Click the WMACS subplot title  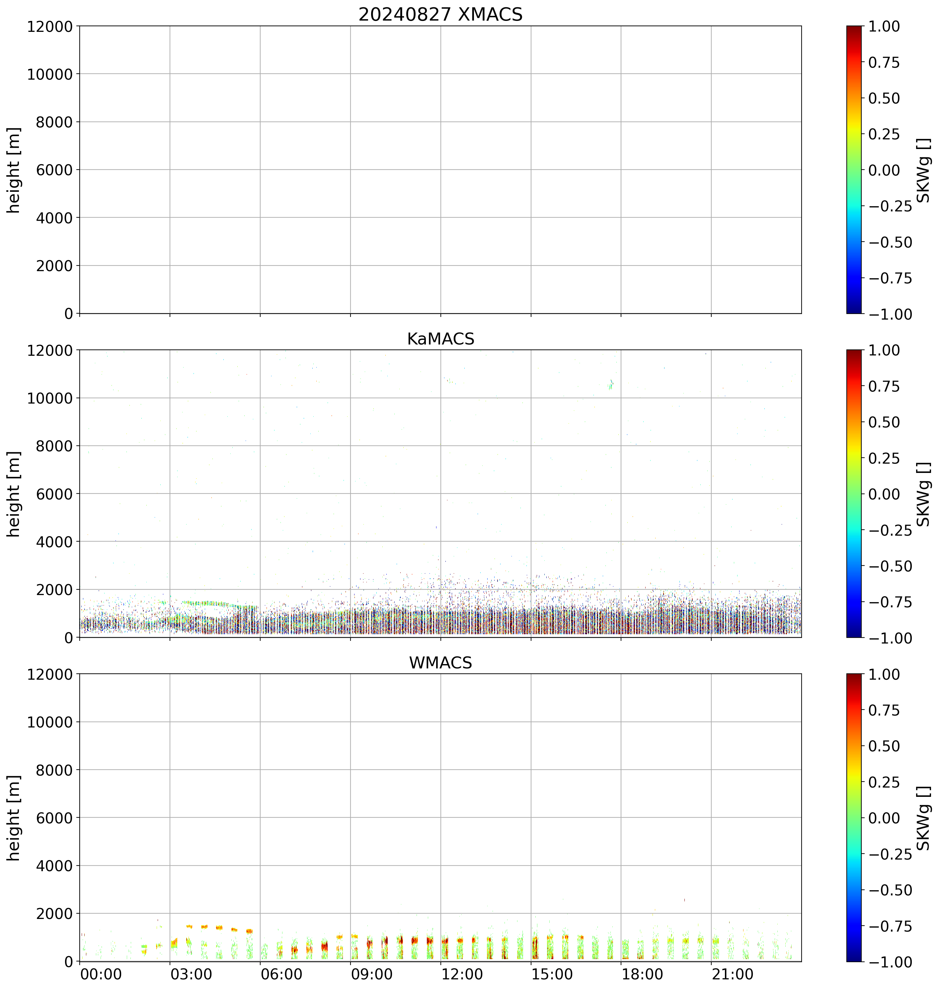click(440, 663)
